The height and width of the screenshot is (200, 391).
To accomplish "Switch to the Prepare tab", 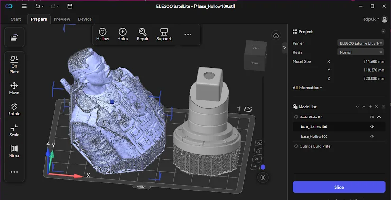I will (39, 19).
